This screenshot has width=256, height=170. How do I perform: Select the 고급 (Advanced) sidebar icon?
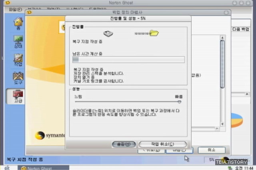point(18,96)
